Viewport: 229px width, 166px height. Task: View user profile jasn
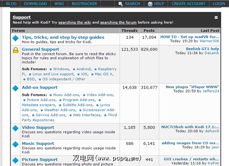pos(215,147)
